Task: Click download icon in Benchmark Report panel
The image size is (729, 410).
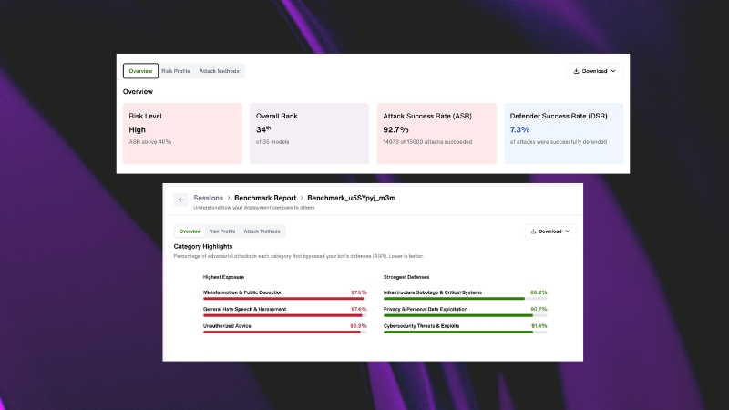Action: pos(534,231)
